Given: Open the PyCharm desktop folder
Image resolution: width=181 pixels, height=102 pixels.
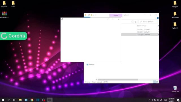Looking at the screenshot, I should coord(175,25).
